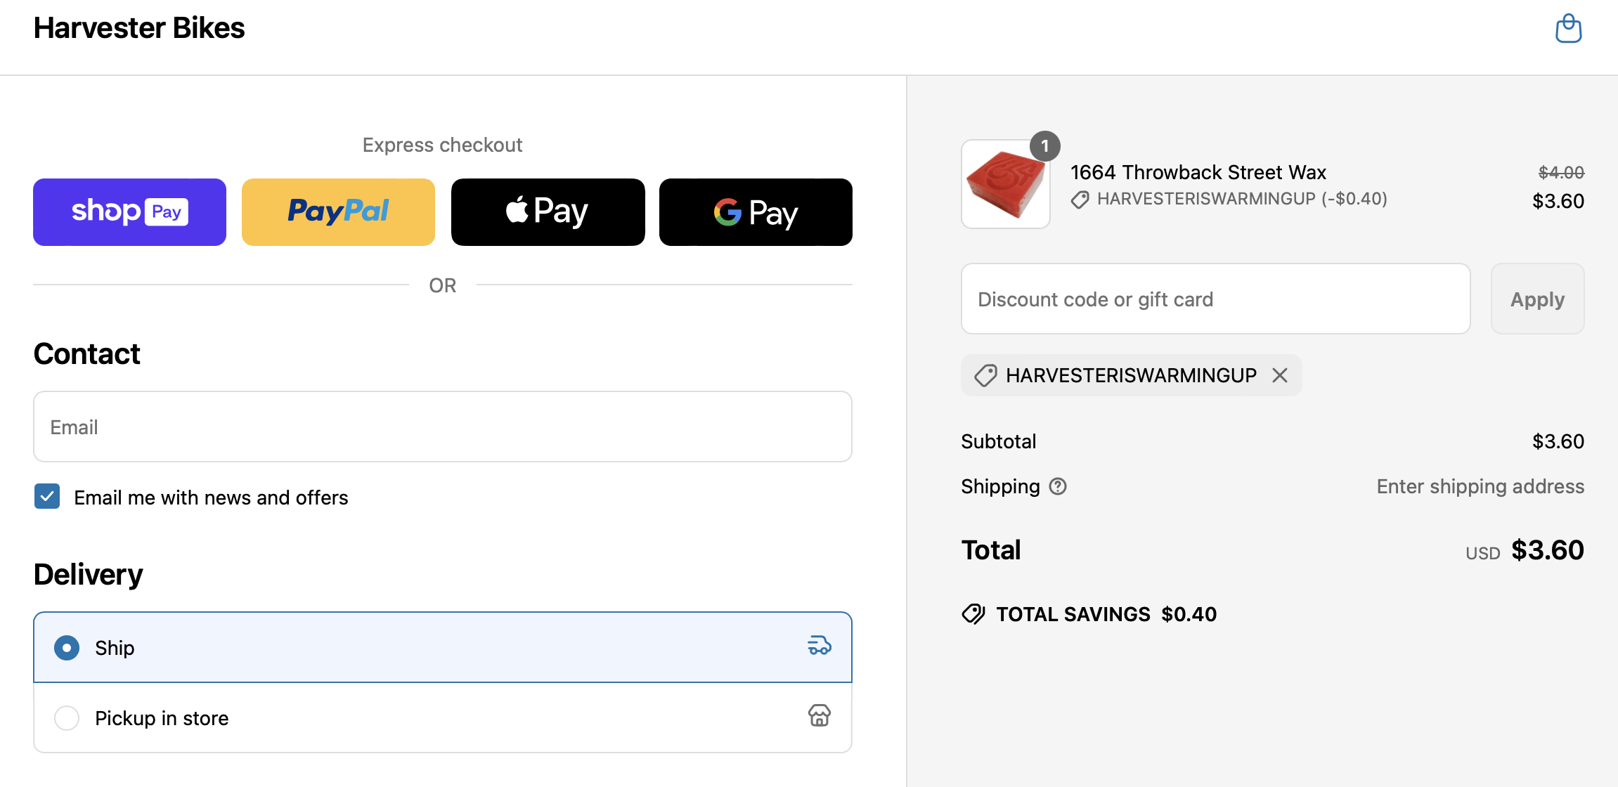Select Google Pay express checkout
1618x787 pixels.
tap(755, 212)
